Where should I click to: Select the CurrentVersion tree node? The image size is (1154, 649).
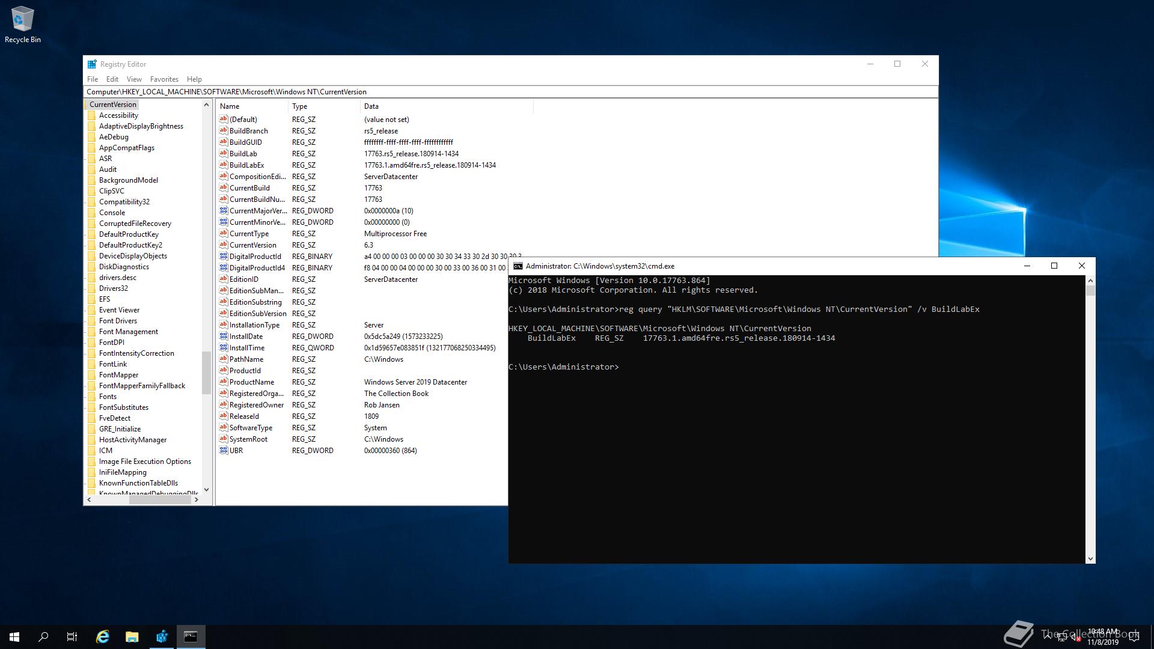[x=113, y=105]
